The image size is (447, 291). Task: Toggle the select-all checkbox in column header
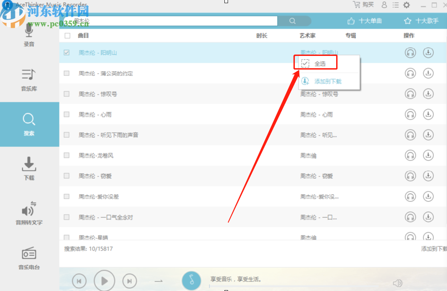[x=67, y=35]
